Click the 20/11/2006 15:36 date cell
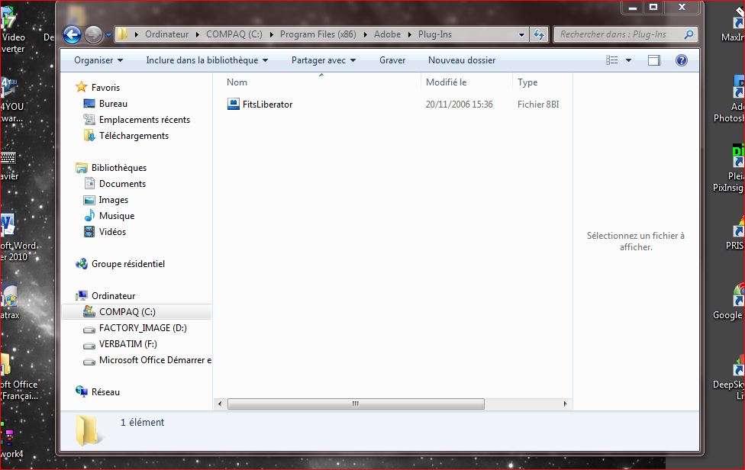The image size is (745, 470). coord(459,105)
